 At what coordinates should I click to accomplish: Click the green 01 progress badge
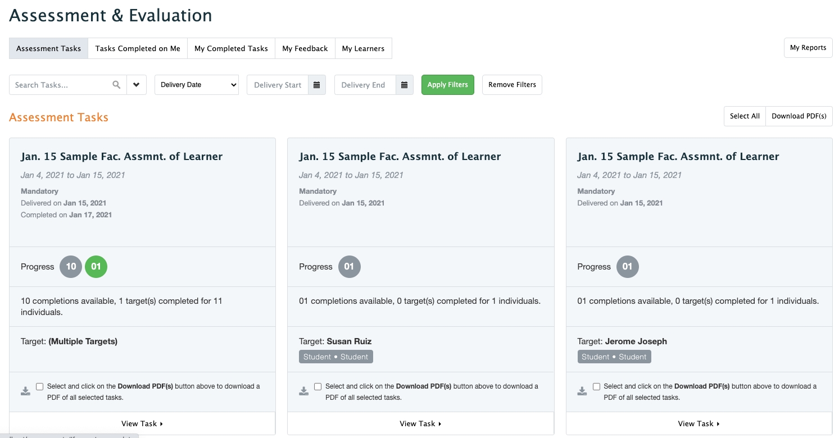(x=96, y=267)
